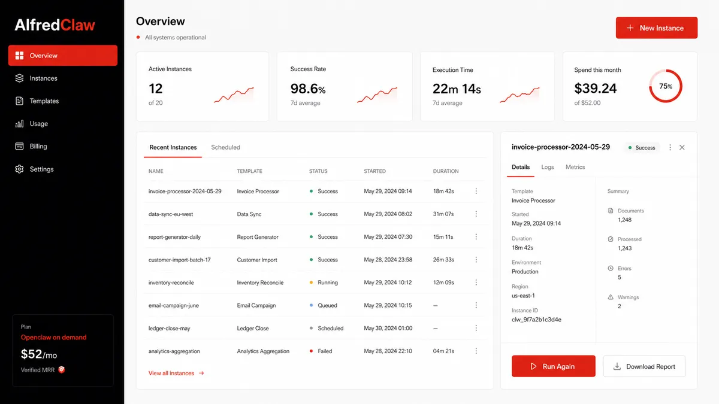Viewport: 719px width, 404px height.
Task: Click the Usage bar chart icon
Action: coord(19,124)
